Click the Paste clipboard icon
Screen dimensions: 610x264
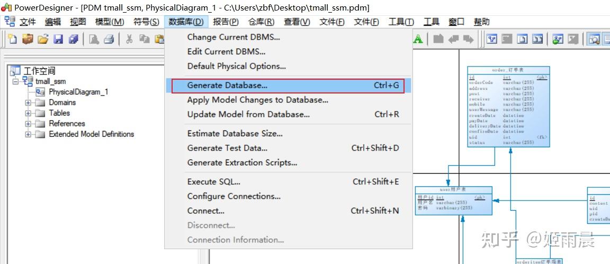pyautogui.click(x=159, y=39)
